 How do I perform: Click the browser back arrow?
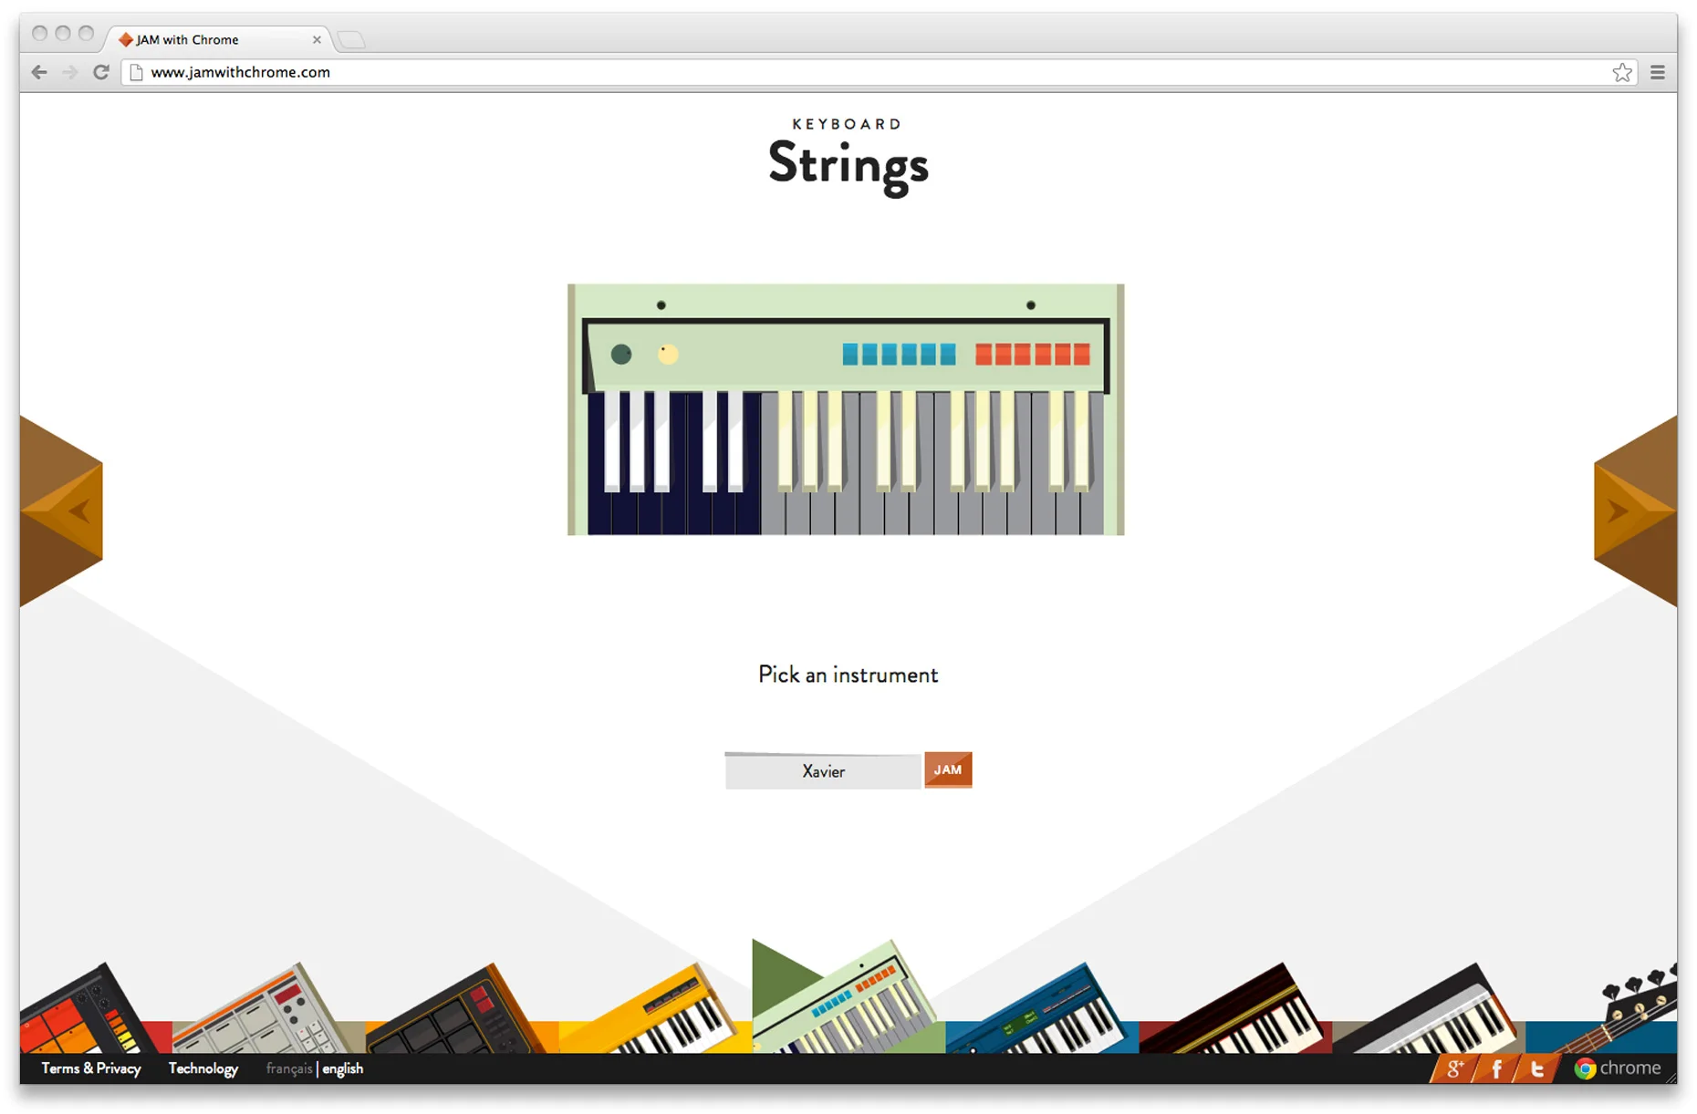39,72
